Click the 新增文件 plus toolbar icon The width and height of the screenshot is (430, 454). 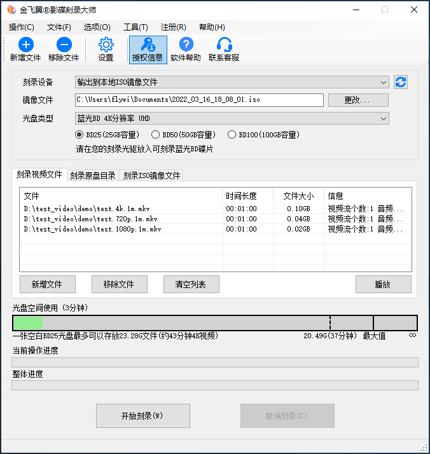25,45
